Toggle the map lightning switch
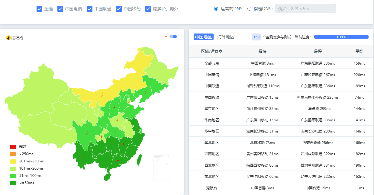 [173, 37]
